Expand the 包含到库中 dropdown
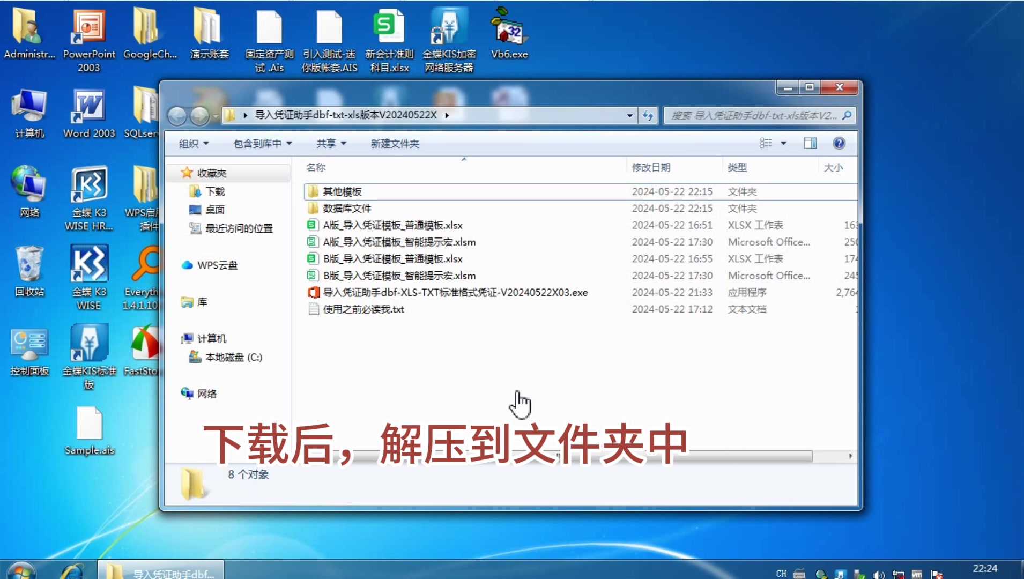1024x579 pixels. (x=262, y=144)
